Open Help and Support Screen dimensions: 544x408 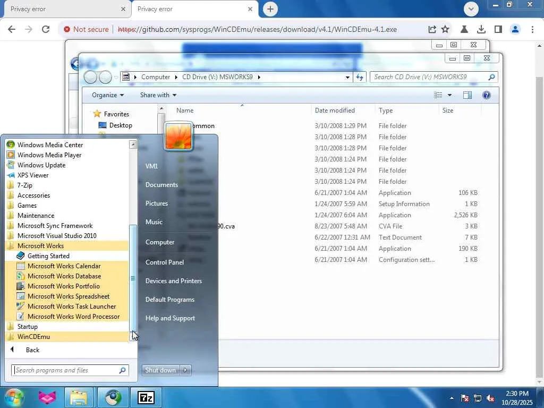pos(170,318)
